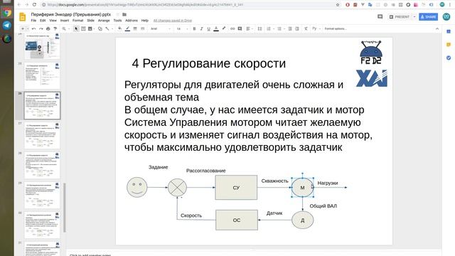Screen dimensions: 455x256
Task: Click the move-to-folder icon by title
Action: click(124, 14)
